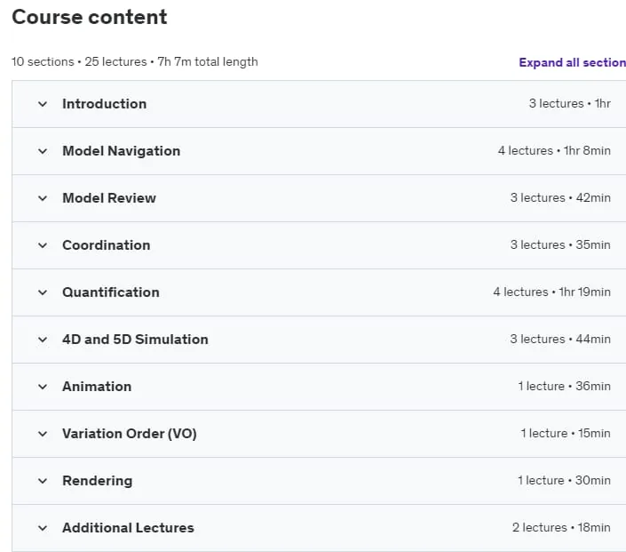
Task: Click the 3 lectures 42min label
Action: coord(560,198)
